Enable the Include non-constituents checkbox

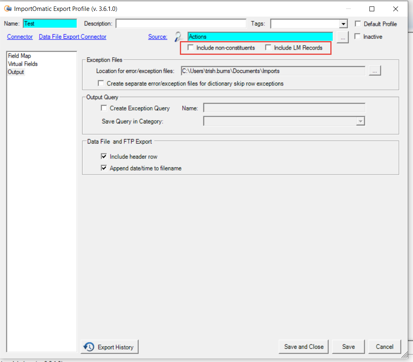point(190,47)
